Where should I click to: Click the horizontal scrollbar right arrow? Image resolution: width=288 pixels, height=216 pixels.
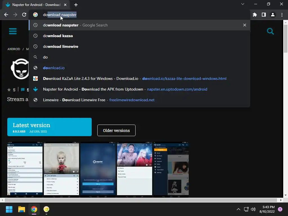(281, 200)
